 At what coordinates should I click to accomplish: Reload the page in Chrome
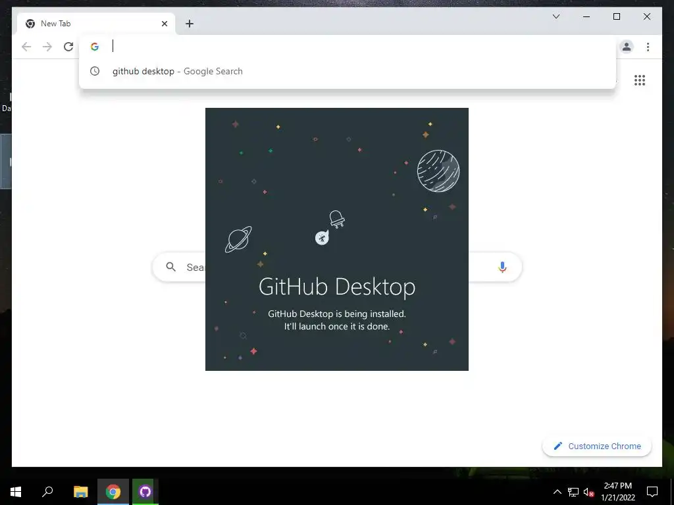[x=68, y=47]
